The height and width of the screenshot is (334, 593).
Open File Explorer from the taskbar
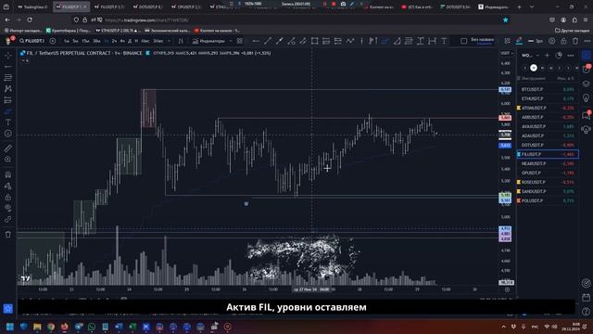[x=37, y=327]
